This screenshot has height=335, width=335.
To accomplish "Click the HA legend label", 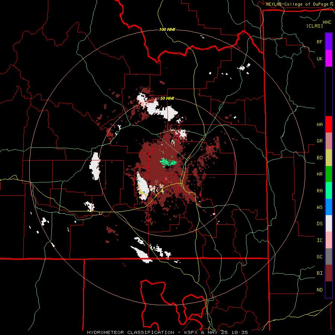I will pyautogui.click(x=319, y=124).
